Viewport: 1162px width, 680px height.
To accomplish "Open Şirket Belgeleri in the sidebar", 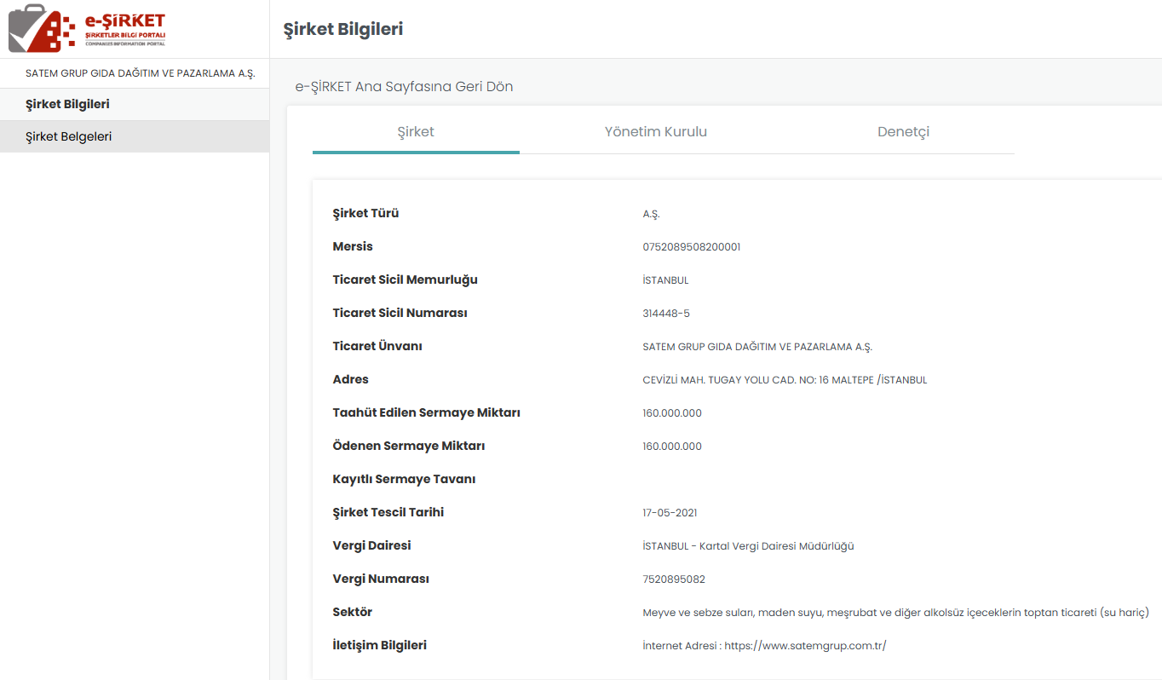I will tap(135, 136).
